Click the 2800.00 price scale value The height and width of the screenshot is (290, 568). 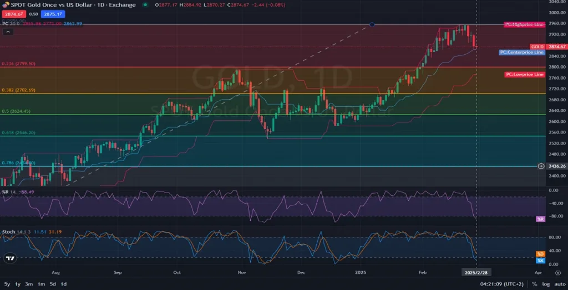[x=557, y=67]
